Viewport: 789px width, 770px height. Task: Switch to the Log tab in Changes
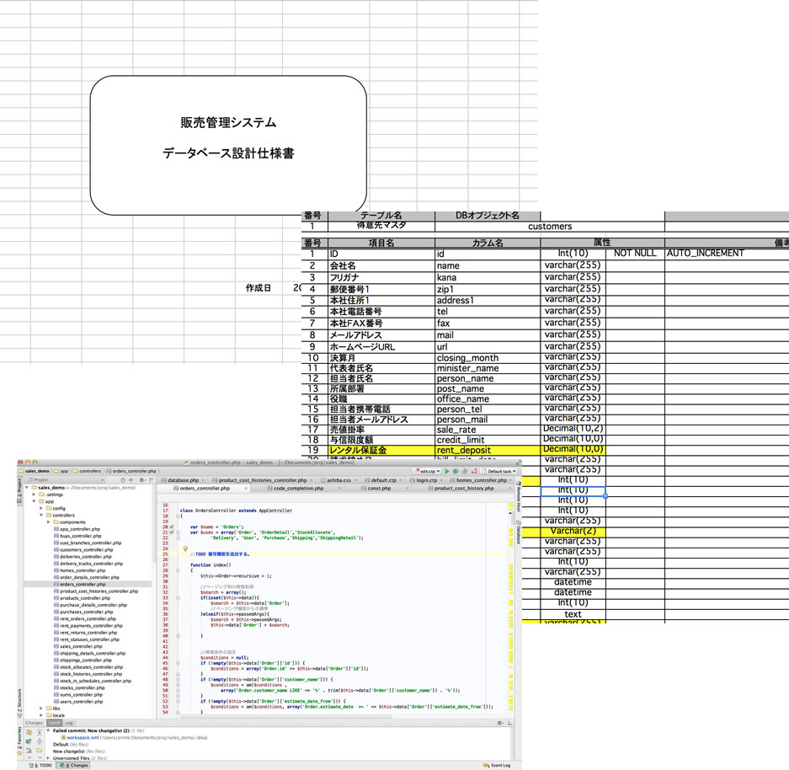coord(69,723)
